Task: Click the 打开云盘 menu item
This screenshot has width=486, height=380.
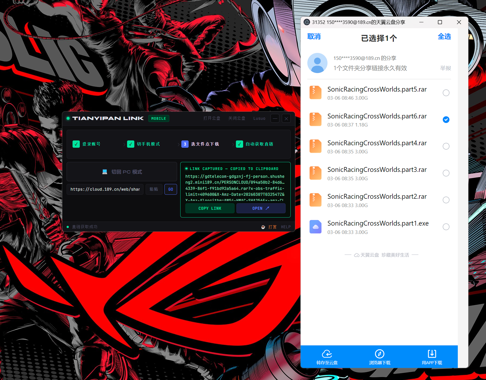Action: [x=212, y=118]
